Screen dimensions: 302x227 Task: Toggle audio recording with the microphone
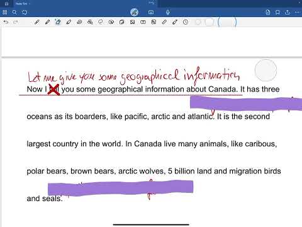tap(168, 13)
